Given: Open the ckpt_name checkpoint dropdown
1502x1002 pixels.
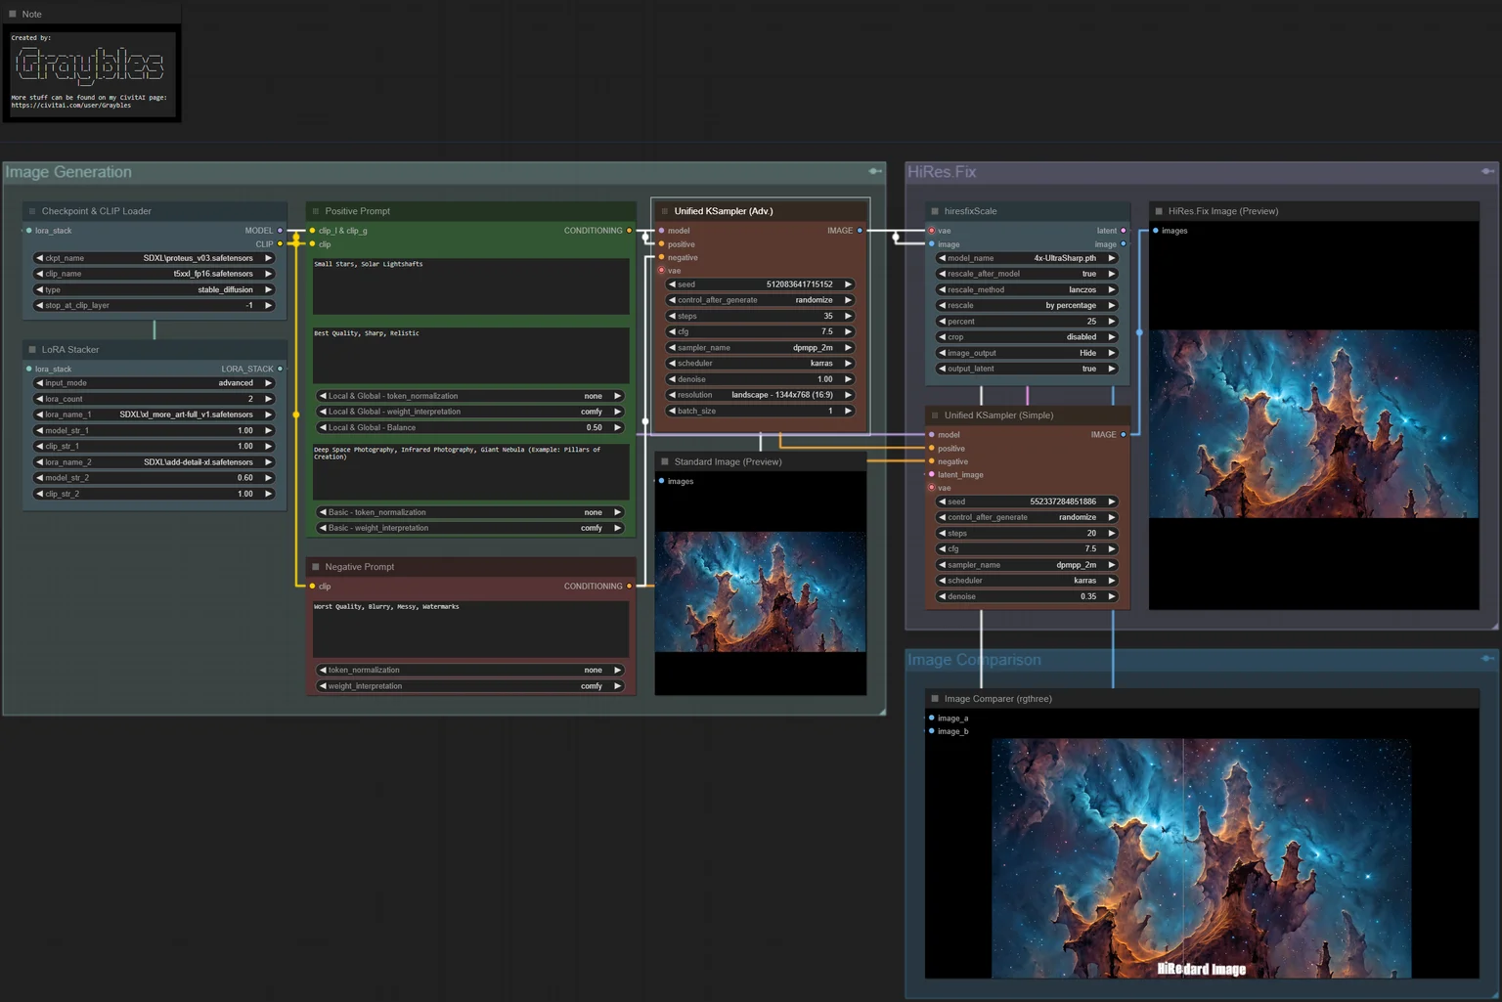Looking at the screenshot, I should (154, 258).
